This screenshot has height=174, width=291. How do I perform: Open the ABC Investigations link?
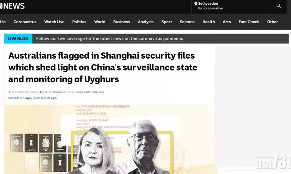[23, 92]
